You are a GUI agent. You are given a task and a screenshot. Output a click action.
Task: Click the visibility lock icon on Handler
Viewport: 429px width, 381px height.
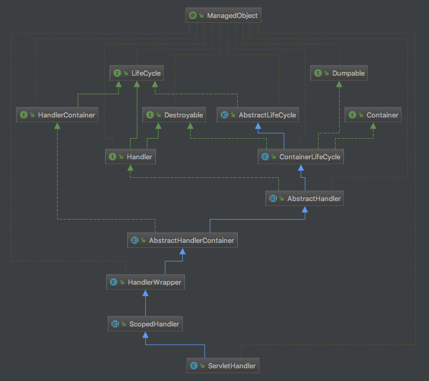tap(121, 157)
